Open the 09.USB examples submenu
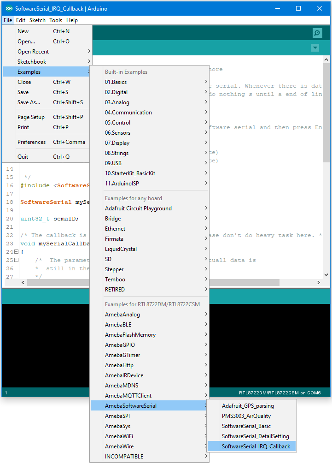The width and height of the screenshot is (332, 464). click(150, 163)
